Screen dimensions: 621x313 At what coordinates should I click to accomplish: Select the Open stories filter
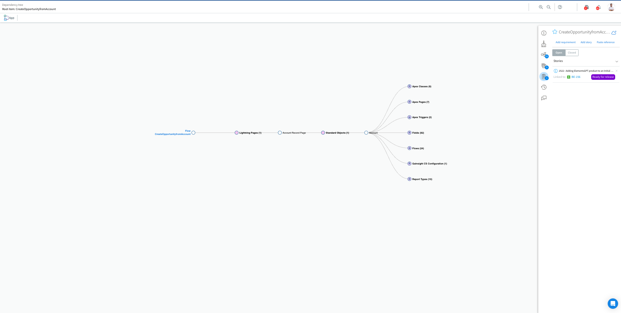coord(558,53)
